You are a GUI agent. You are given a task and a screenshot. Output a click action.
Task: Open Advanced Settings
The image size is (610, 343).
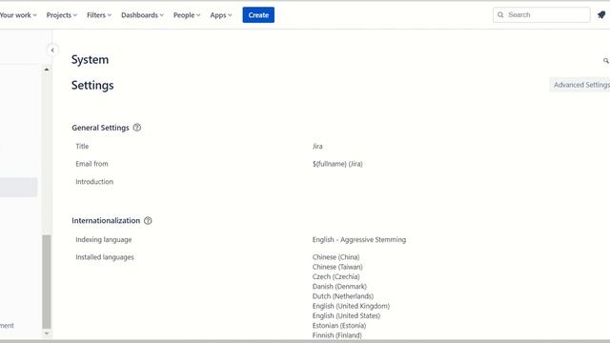coord(579,85)
